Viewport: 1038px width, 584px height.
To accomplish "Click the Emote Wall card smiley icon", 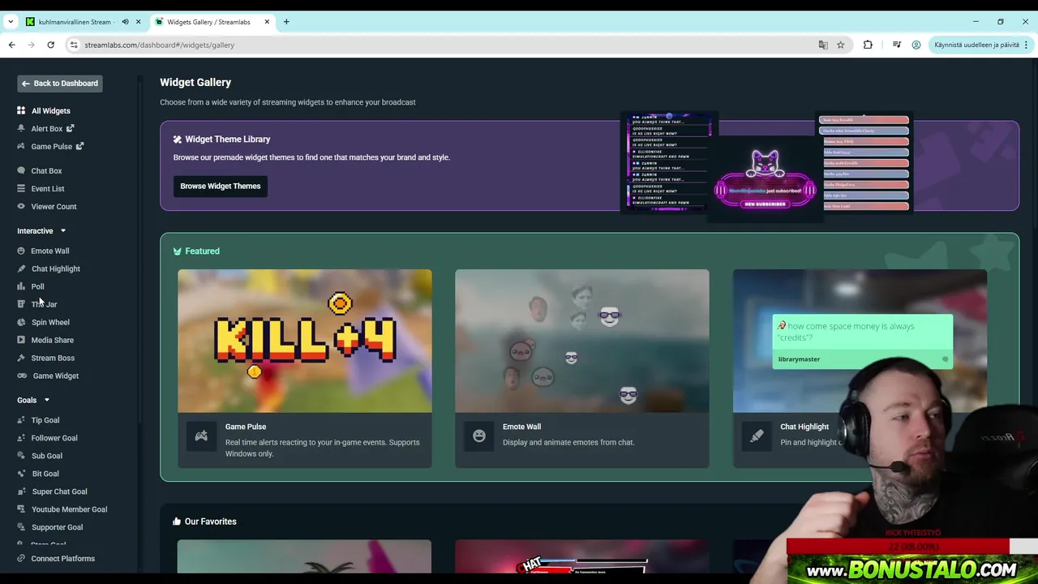I will tap(479, 436).
